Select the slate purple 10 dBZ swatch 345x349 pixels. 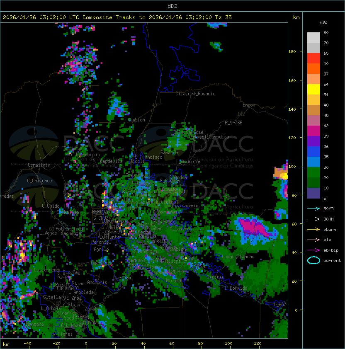click(313, 193)
